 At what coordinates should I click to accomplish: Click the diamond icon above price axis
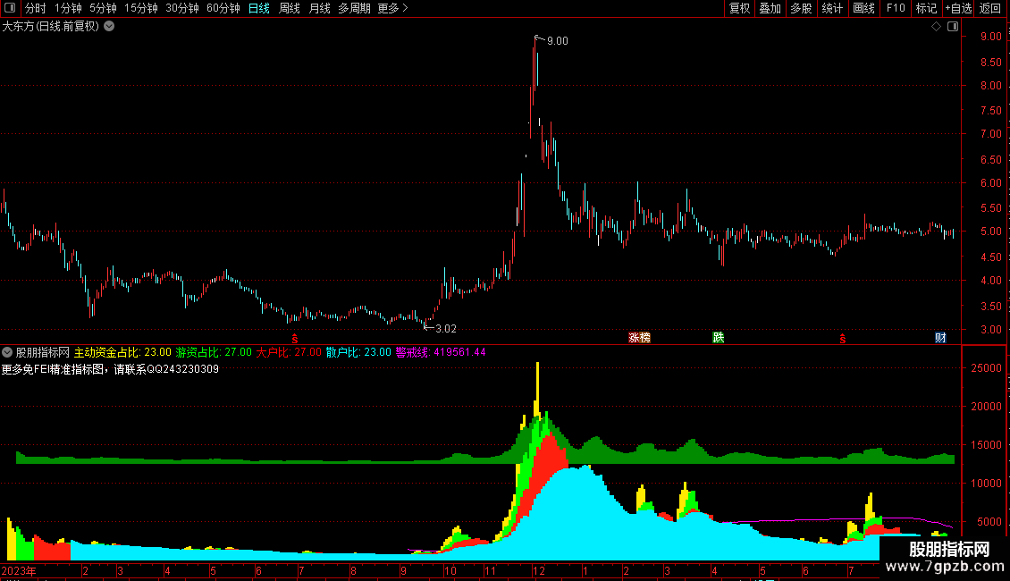pos(937,27)
